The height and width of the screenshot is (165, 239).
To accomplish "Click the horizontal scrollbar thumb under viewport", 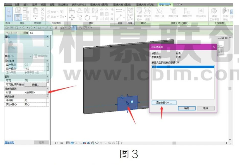I will tap(174, 143).
